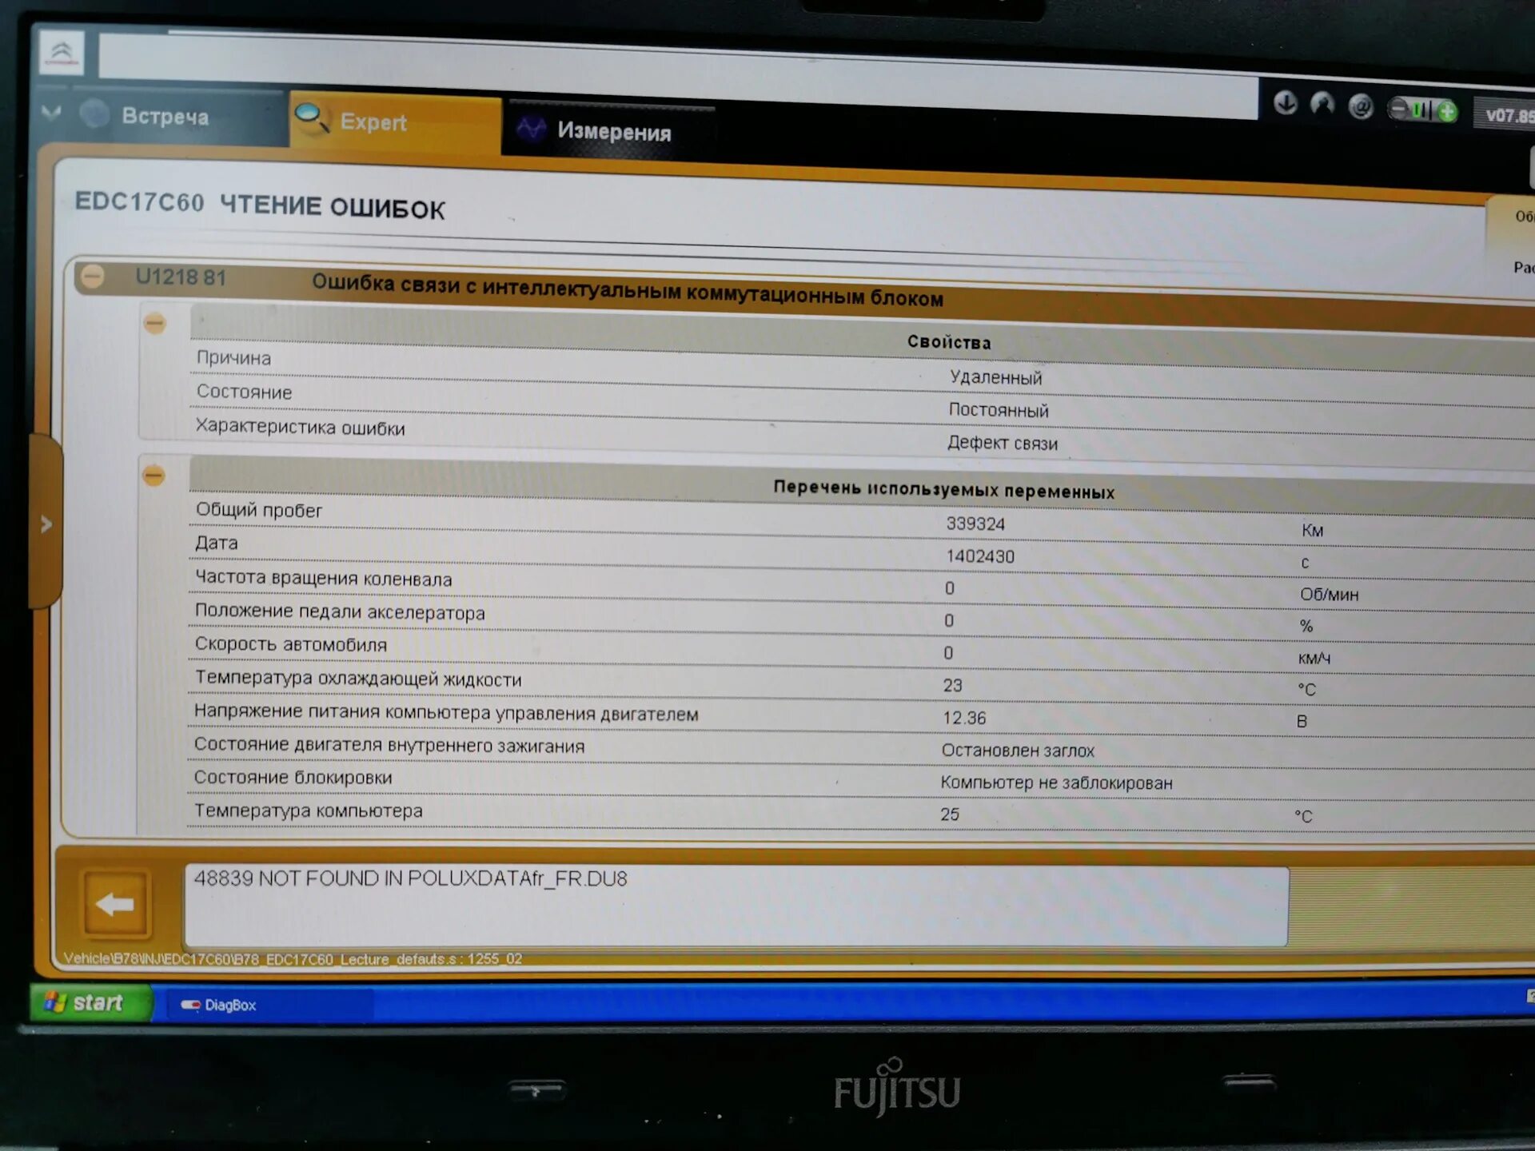Collapse the Свойства properties section
The width and height of the screenshot is (1535, 1151).
(155, 324)
